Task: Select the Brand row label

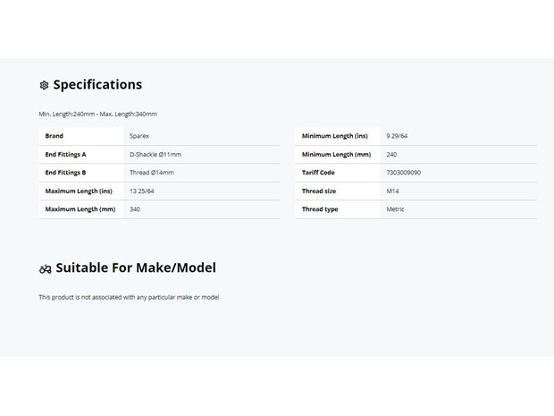Action: pyautogui.click(x=54, y=136)
